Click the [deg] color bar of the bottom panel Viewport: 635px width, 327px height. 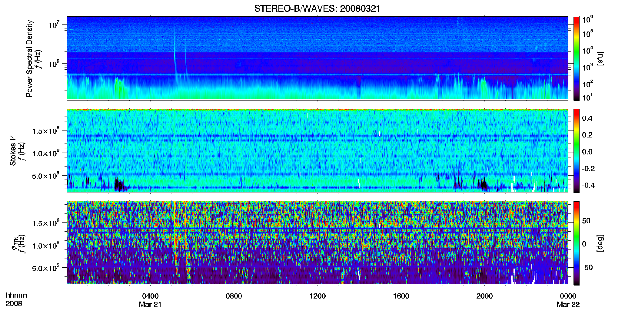[x=577, y=243]
